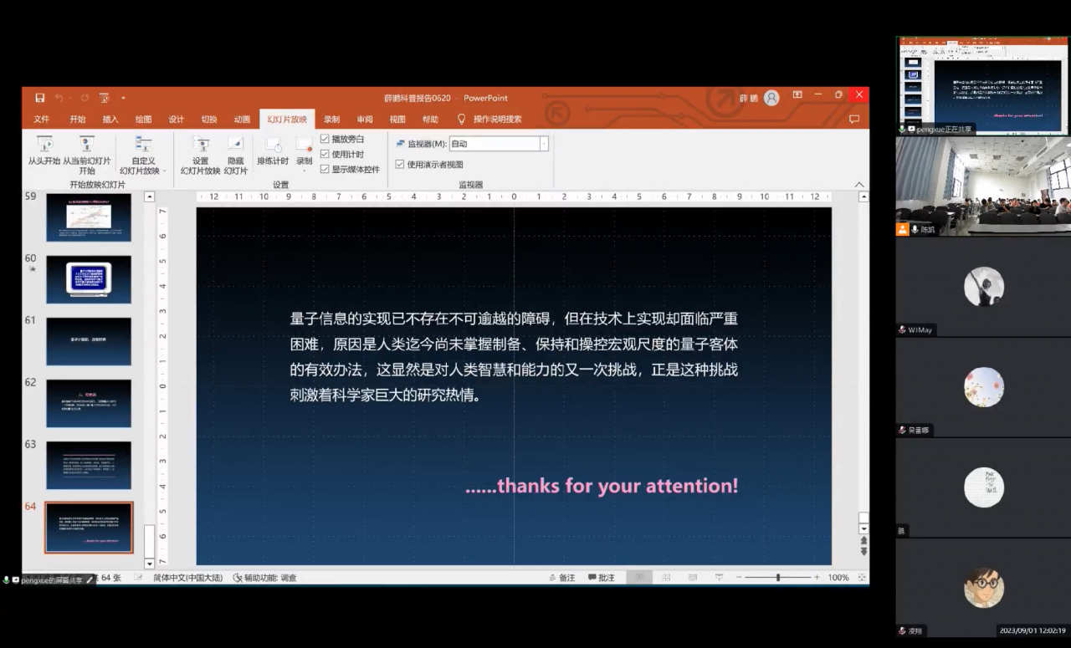Toggle Play Narrations (播放旁白) checkbox

[x=325, y=140]
